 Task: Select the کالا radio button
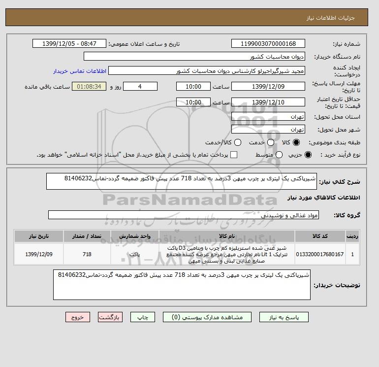tap(296, 142)
